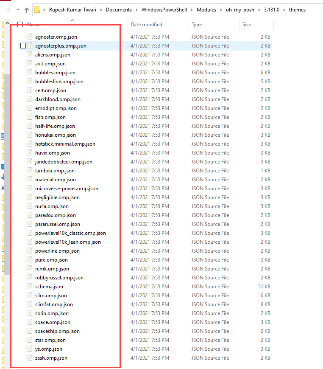Go up one folder level with the up arrow

(27, 10)
